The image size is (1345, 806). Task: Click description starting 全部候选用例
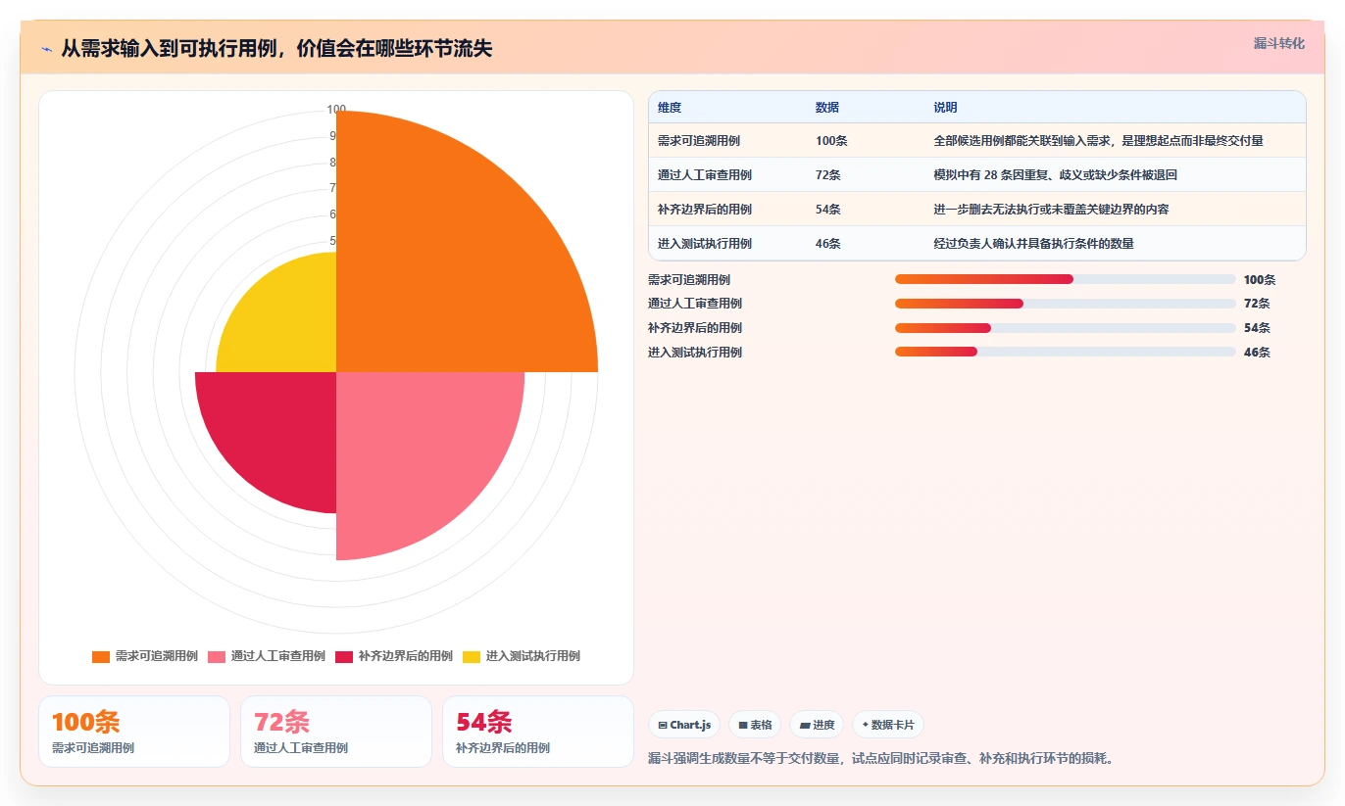click(1099, 141)
